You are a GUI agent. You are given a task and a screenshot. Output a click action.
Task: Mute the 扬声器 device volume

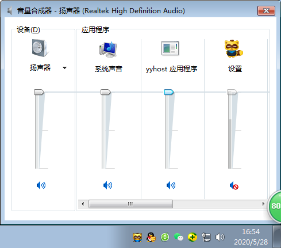pyautogui.click(x=41, y=185)
